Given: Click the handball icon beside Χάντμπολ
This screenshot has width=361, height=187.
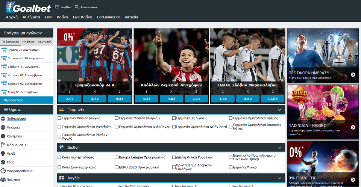Looking at the screenshot, I should pyautogui.click(x=3, y=136).
